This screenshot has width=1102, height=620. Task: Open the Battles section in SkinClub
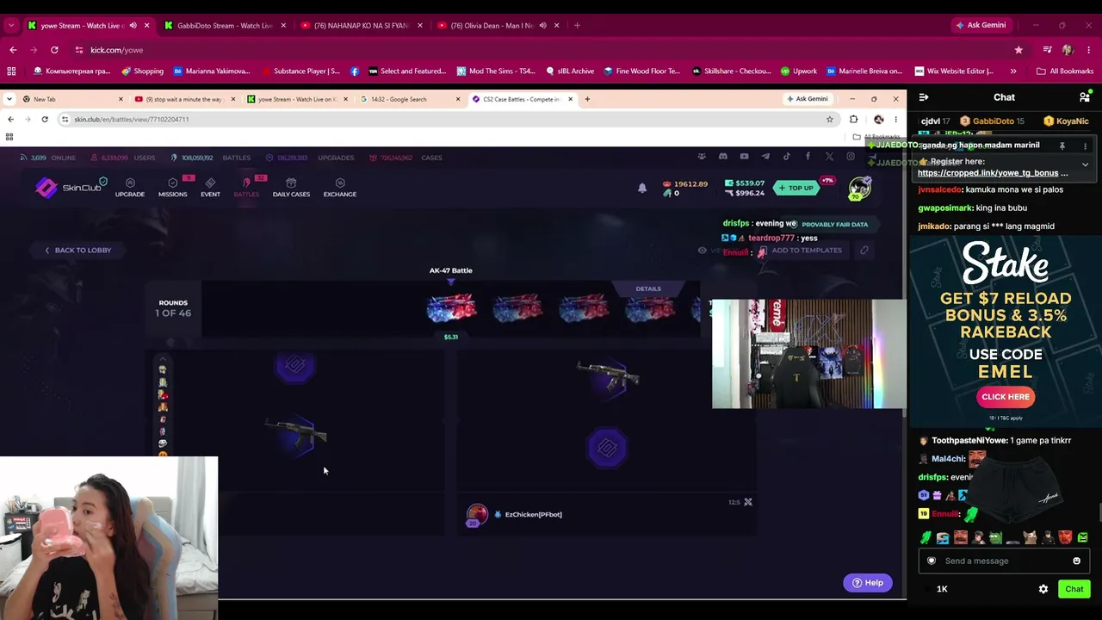tap(246, 187)
